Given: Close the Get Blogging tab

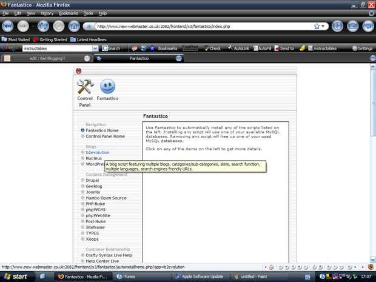Looking at the screenshot, I should click(87, 58).
